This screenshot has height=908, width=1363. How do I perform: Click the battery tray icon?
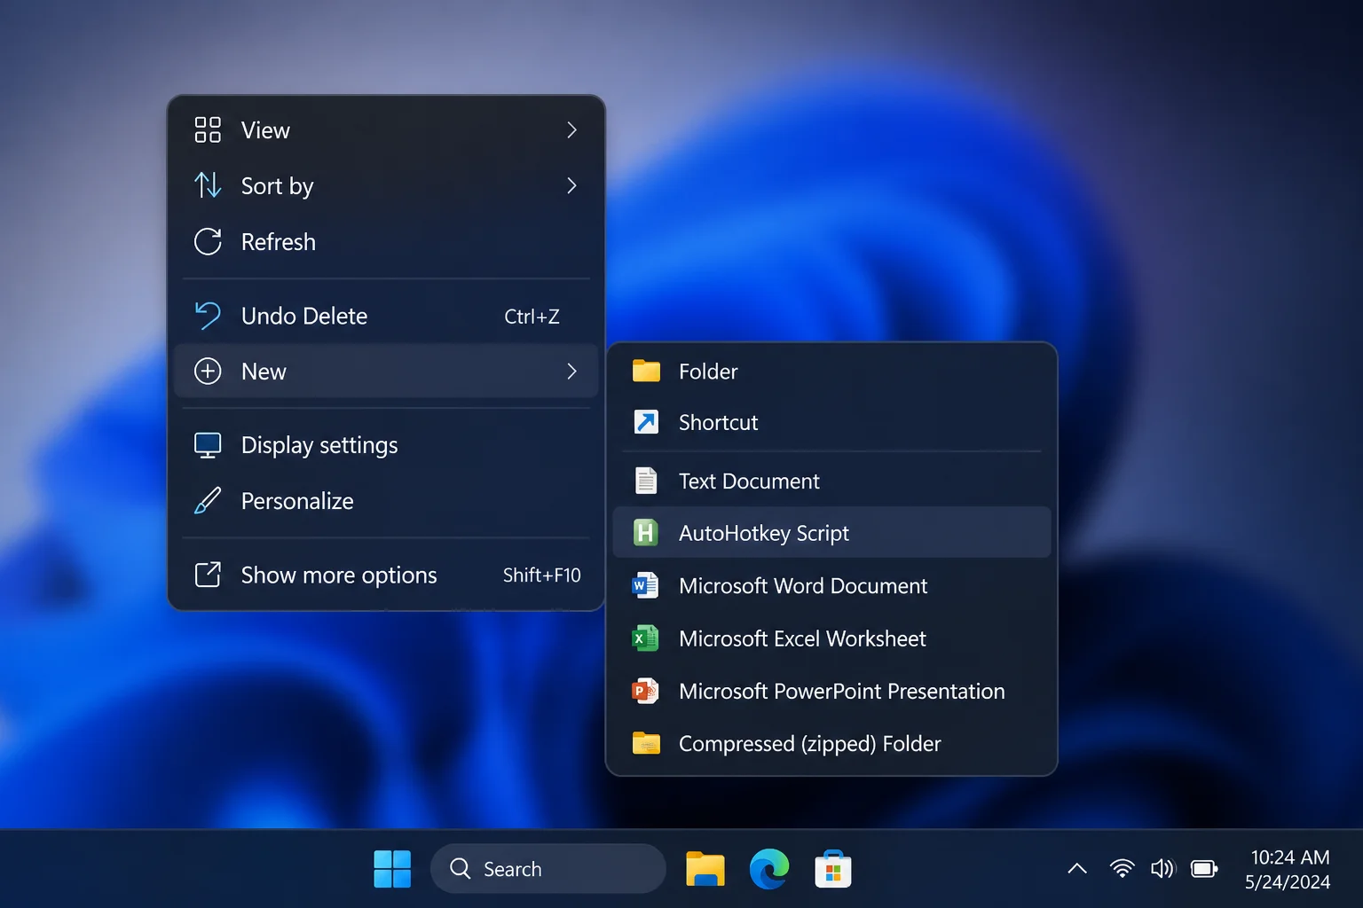coord(1204,868)
